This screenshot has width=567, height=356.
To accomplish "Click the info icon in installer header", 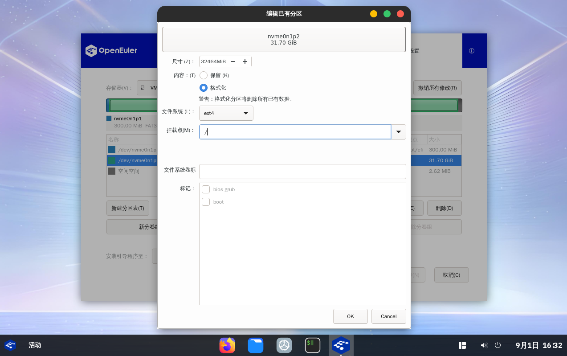I will (472, 51).
